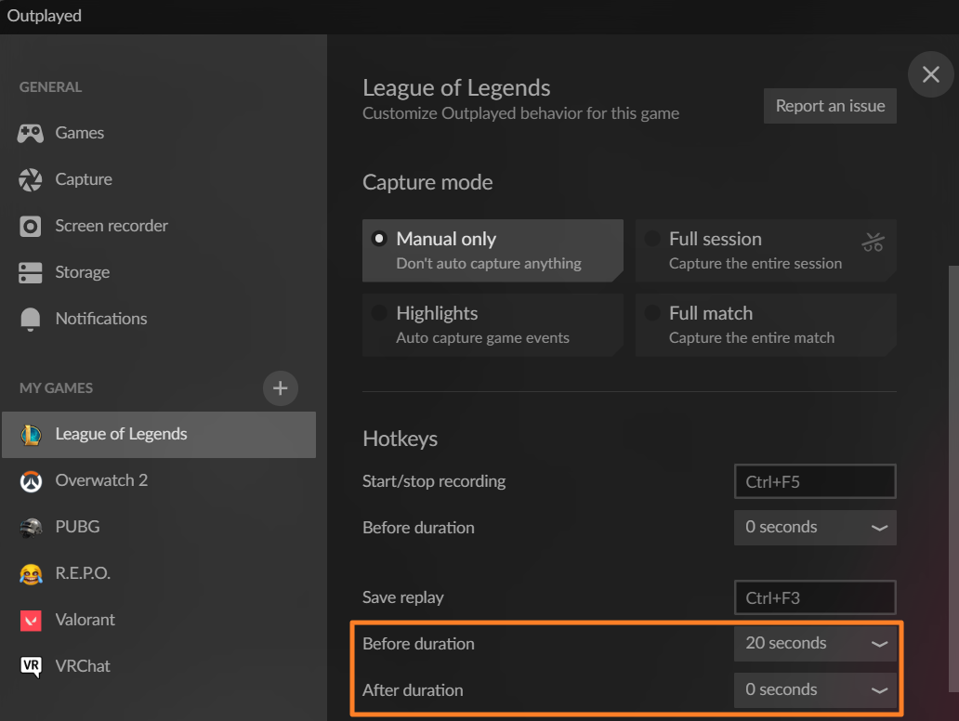Click the Ctrl+F5 hotkey field
This screenshot has width=959, height=721.
815,481
